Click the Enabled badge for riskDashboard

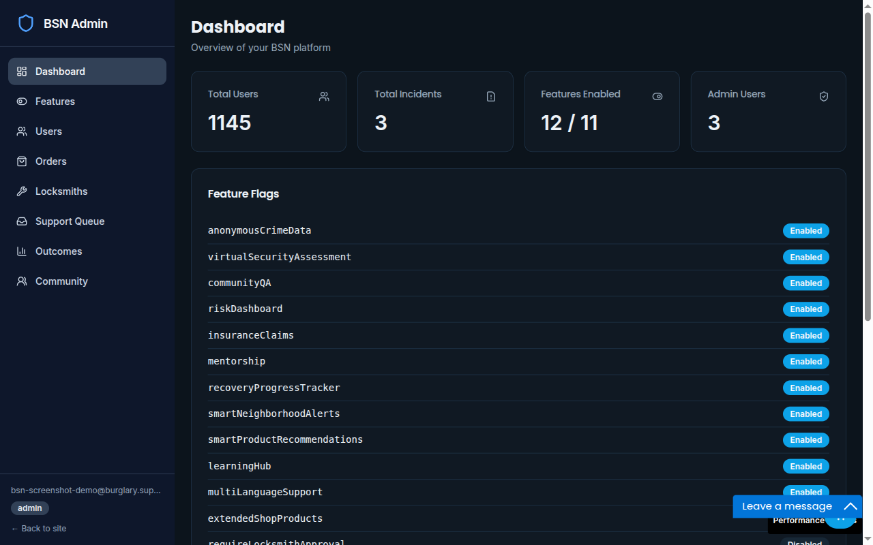pos(806,309)
